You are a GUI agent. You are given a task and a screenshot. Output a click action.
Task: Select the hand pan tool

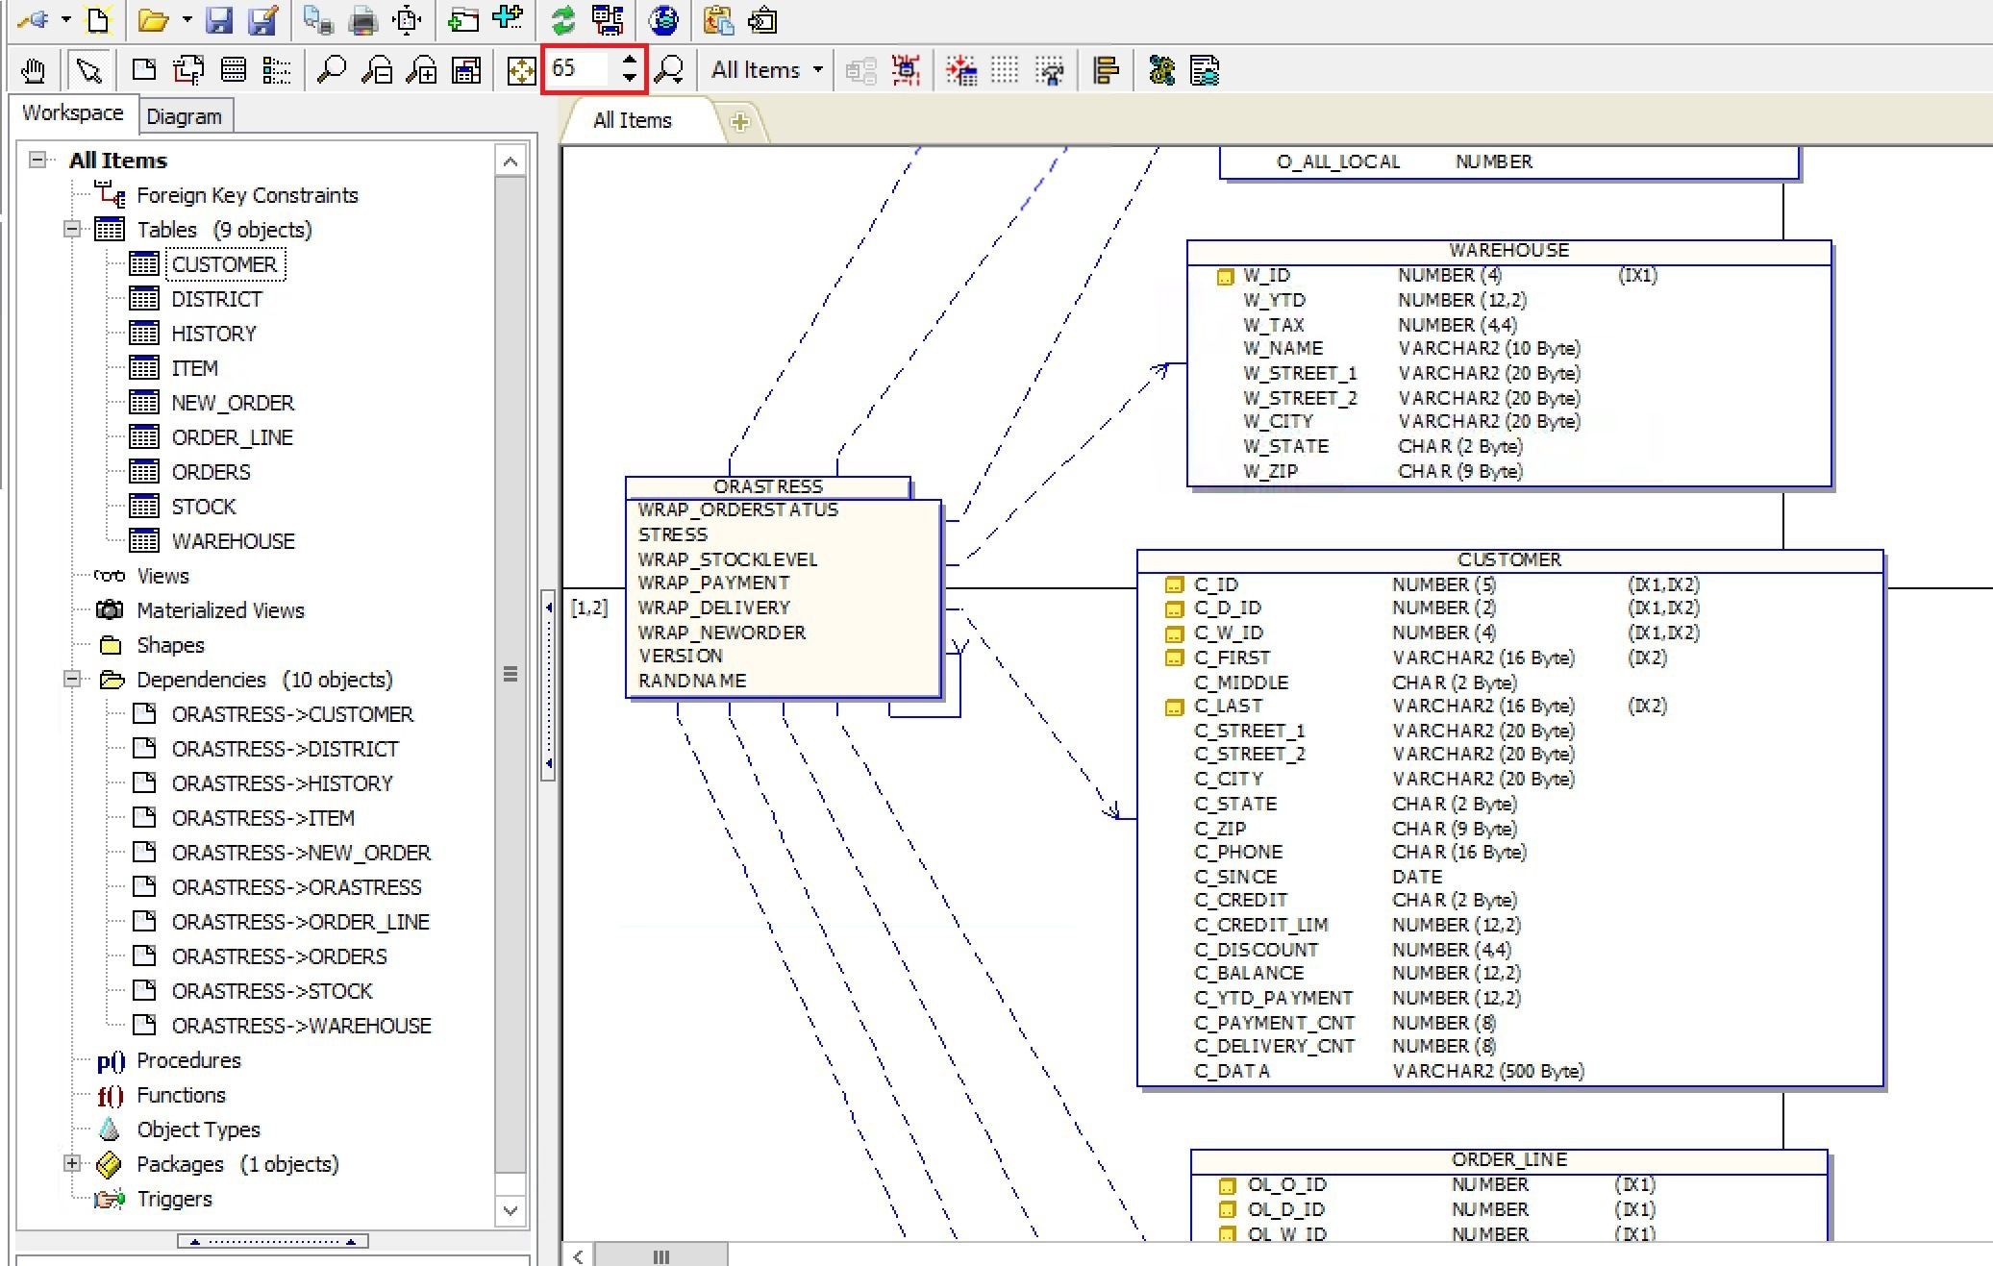coord(34,70)
